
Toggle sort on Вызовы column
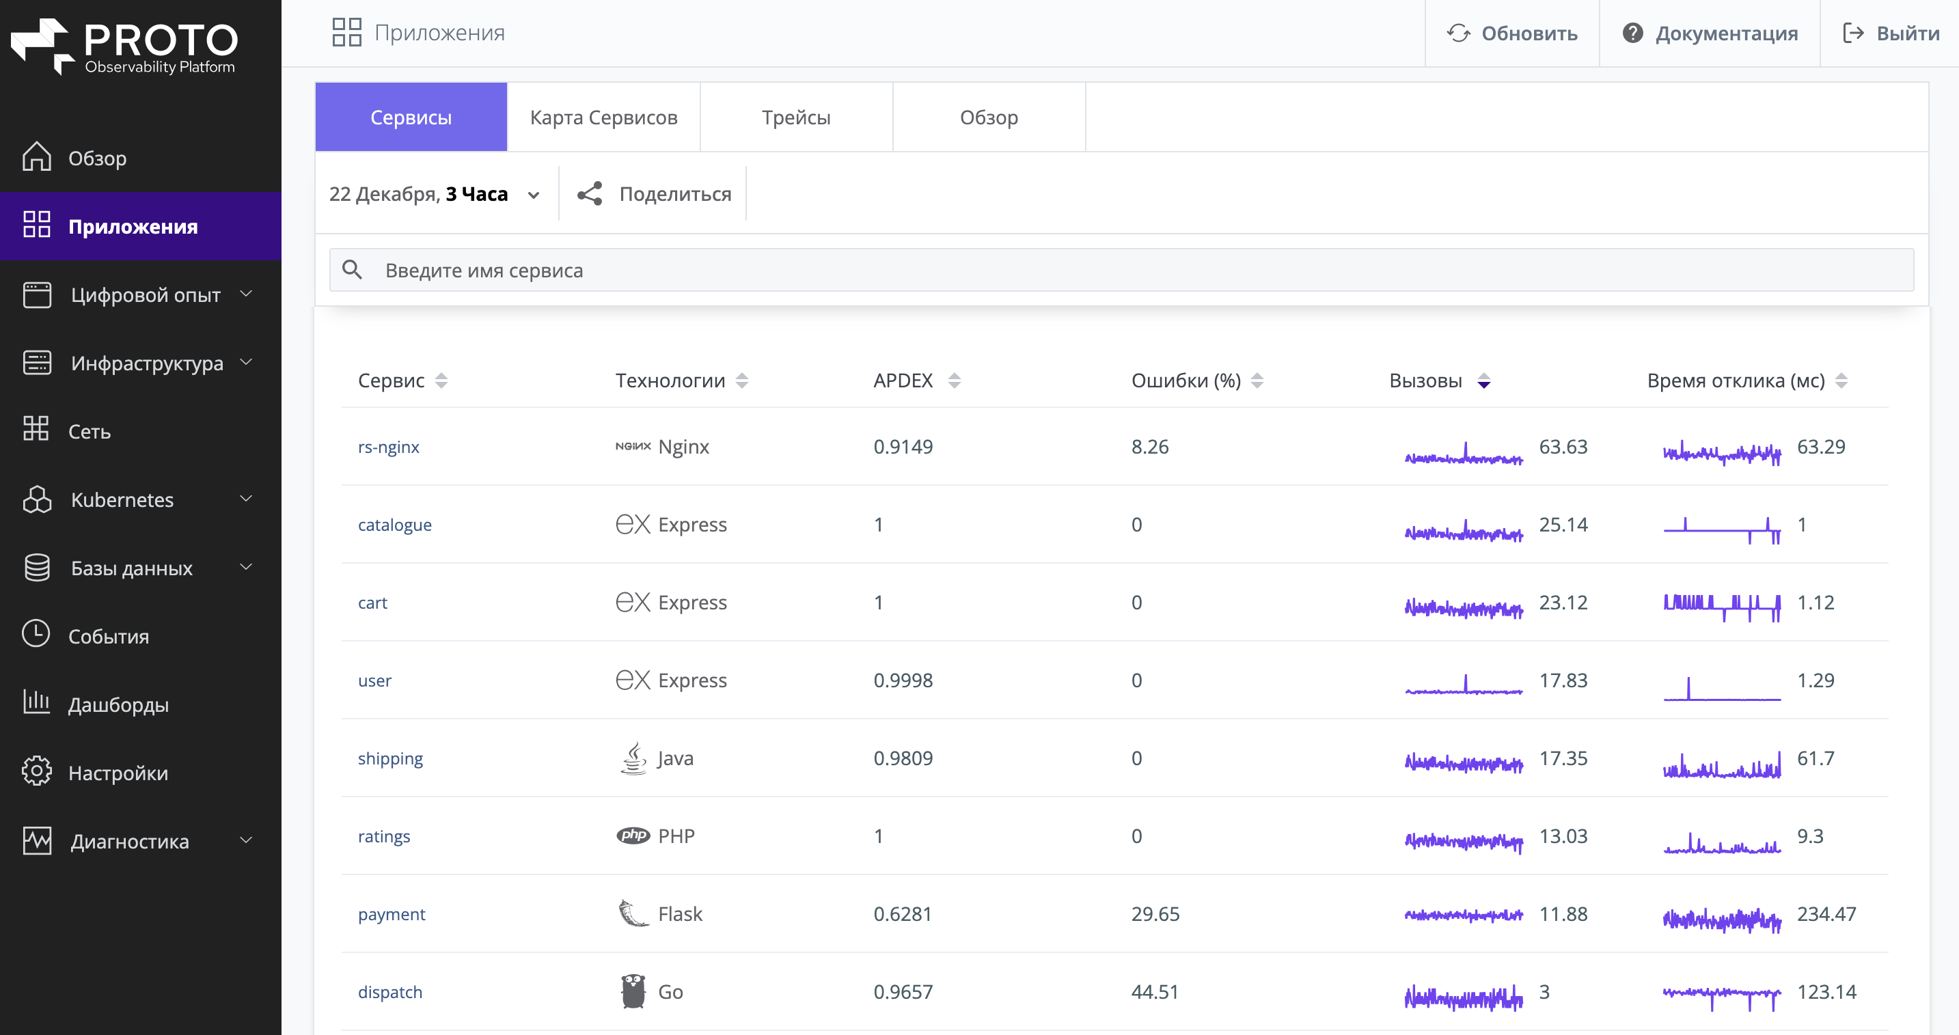[1483, 381]
